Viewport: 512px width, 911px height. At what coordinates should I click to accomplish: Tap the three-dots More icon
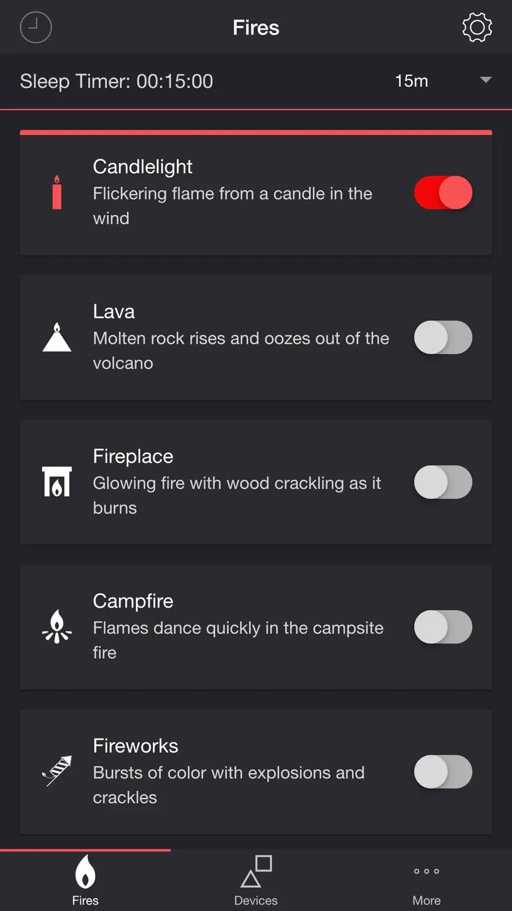coord(427,871)
